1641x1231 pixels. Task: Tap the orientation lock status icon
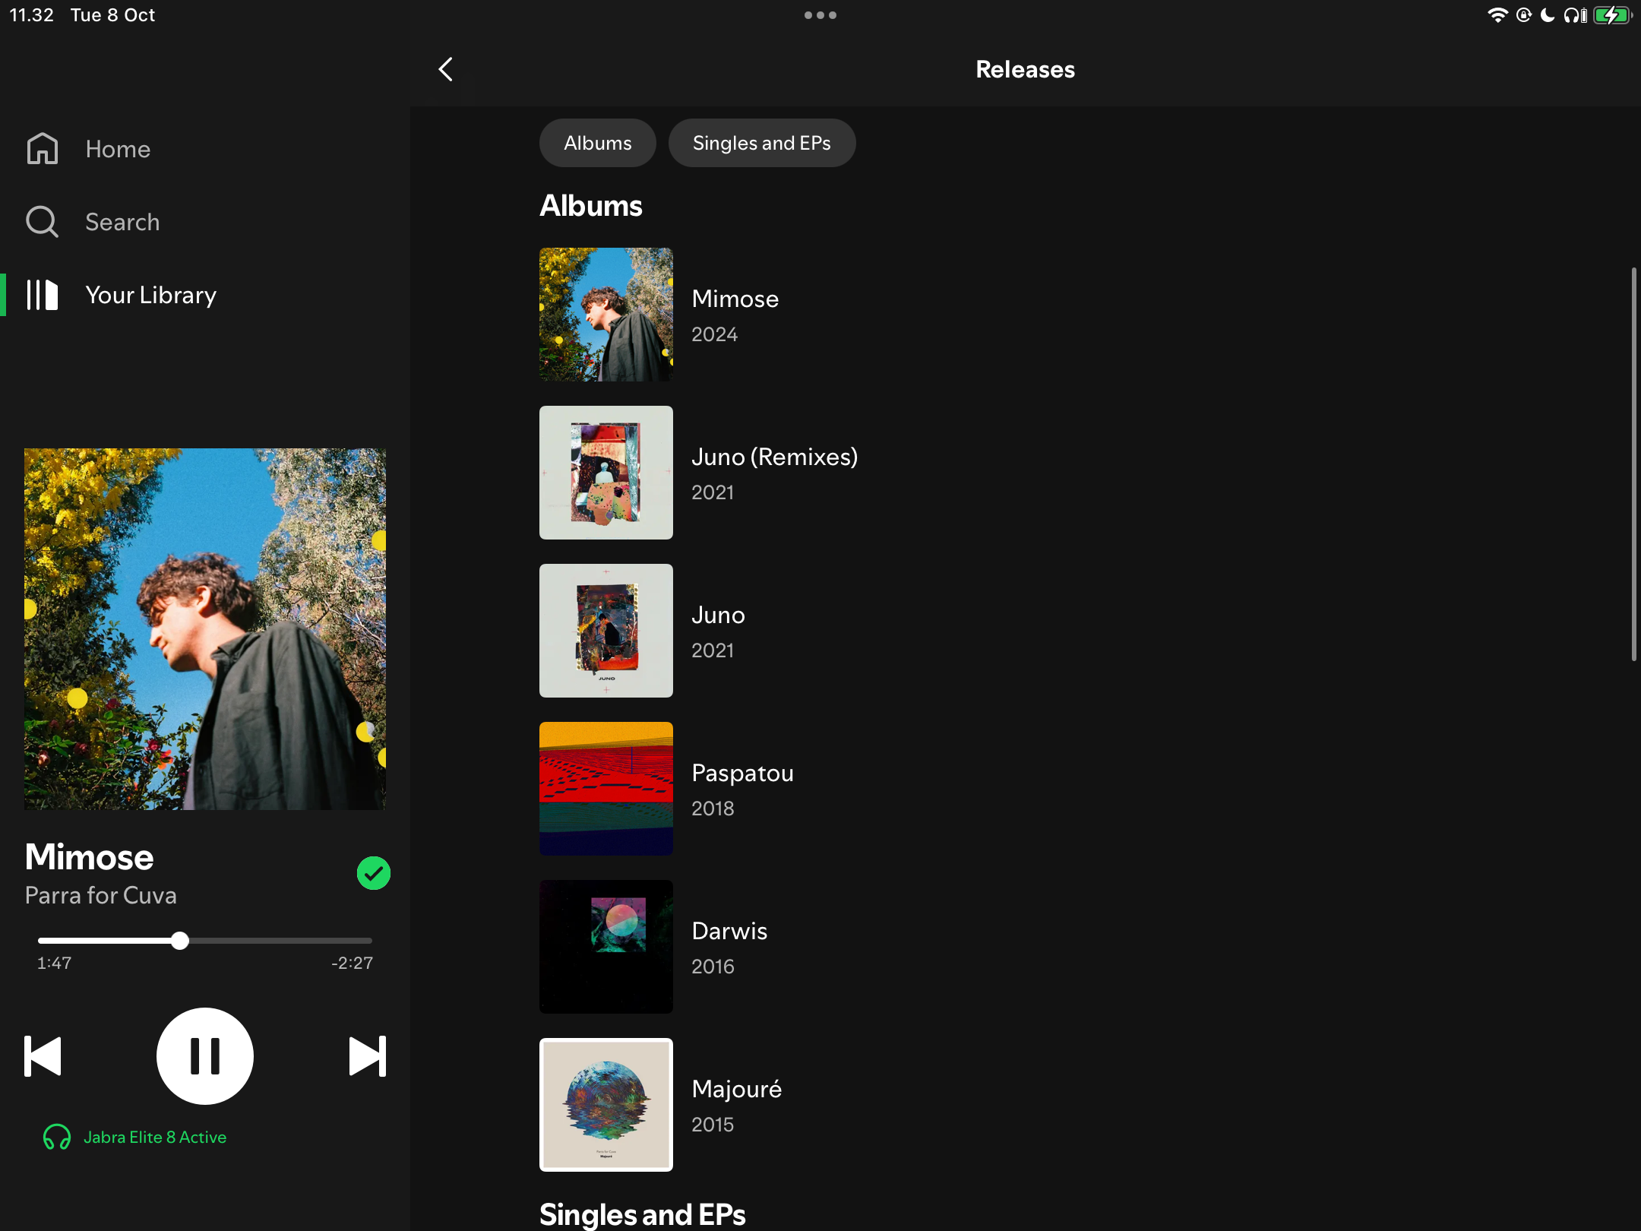point(1523,15)
